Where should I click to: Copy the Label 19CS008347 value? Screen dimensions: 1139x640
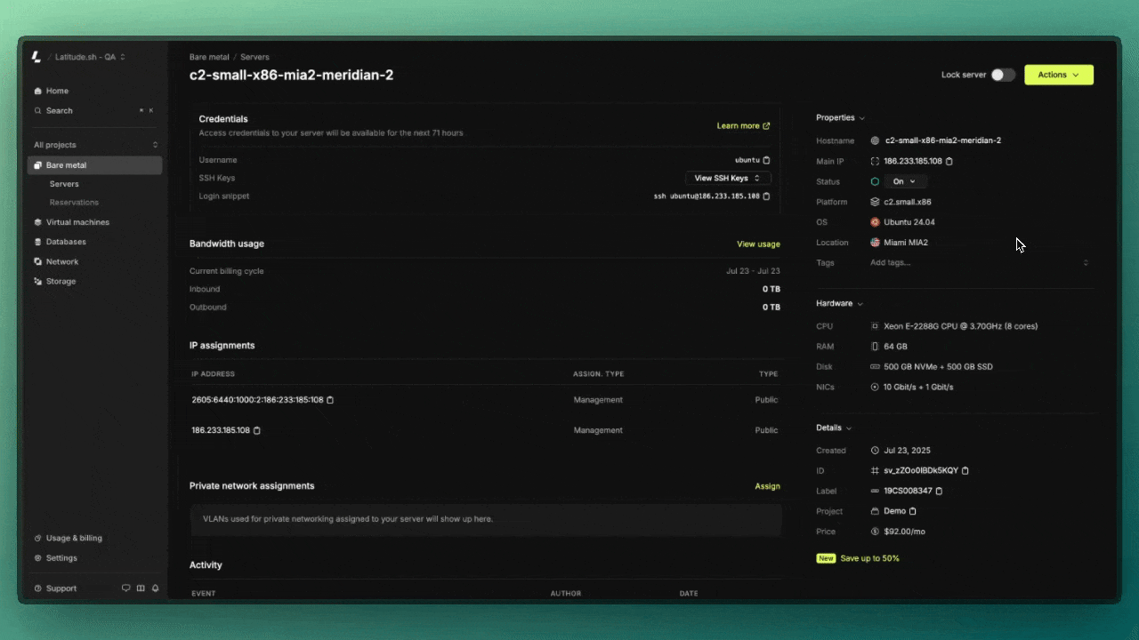click(x=939, y=492)
